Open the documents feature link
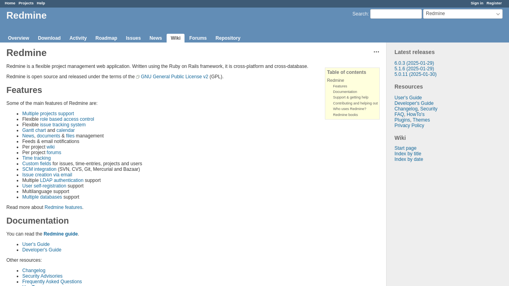 click(49, 136)
